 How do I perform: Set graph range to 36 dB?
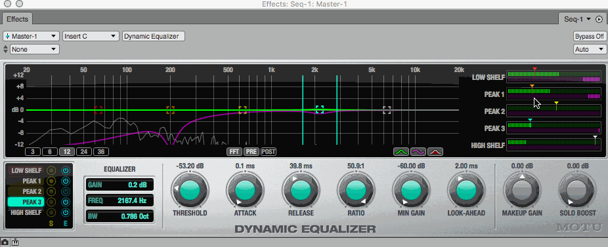click(x=101, y=152)
